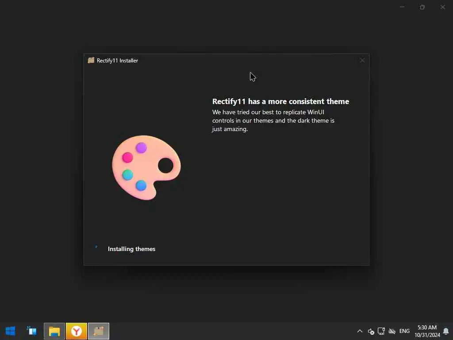The height and width of the screenshot is (340, 453).
Task: Close the background fullscreen window
Action: (443, 7)
